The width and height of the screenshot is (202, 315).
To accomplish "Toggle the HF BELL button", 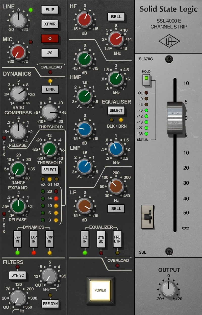I will [x=116, y=17].
